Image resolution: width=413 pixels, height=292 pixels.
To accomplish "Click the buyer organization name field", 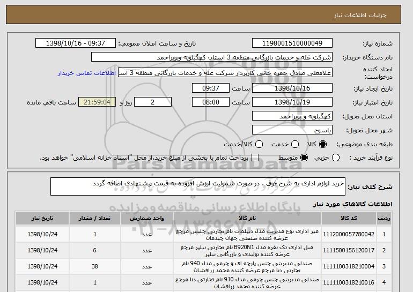I will [x=212, y=57].
